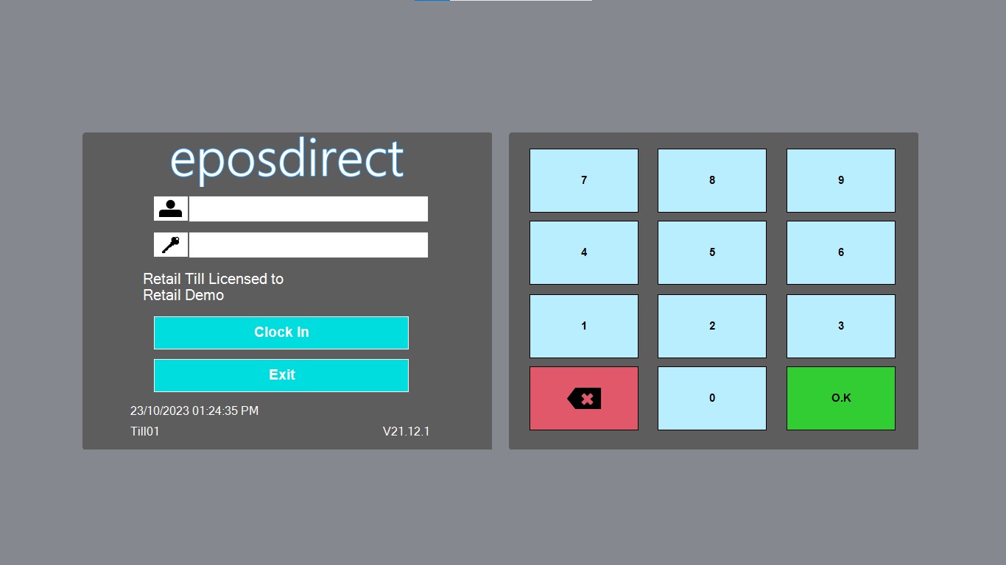Focus the password input field

pos(308,245)
